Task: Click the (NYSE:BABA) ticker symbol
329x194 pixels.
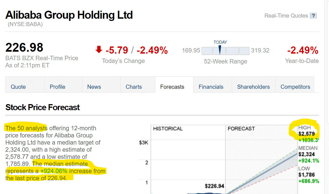Action: [x=25, y=24]
